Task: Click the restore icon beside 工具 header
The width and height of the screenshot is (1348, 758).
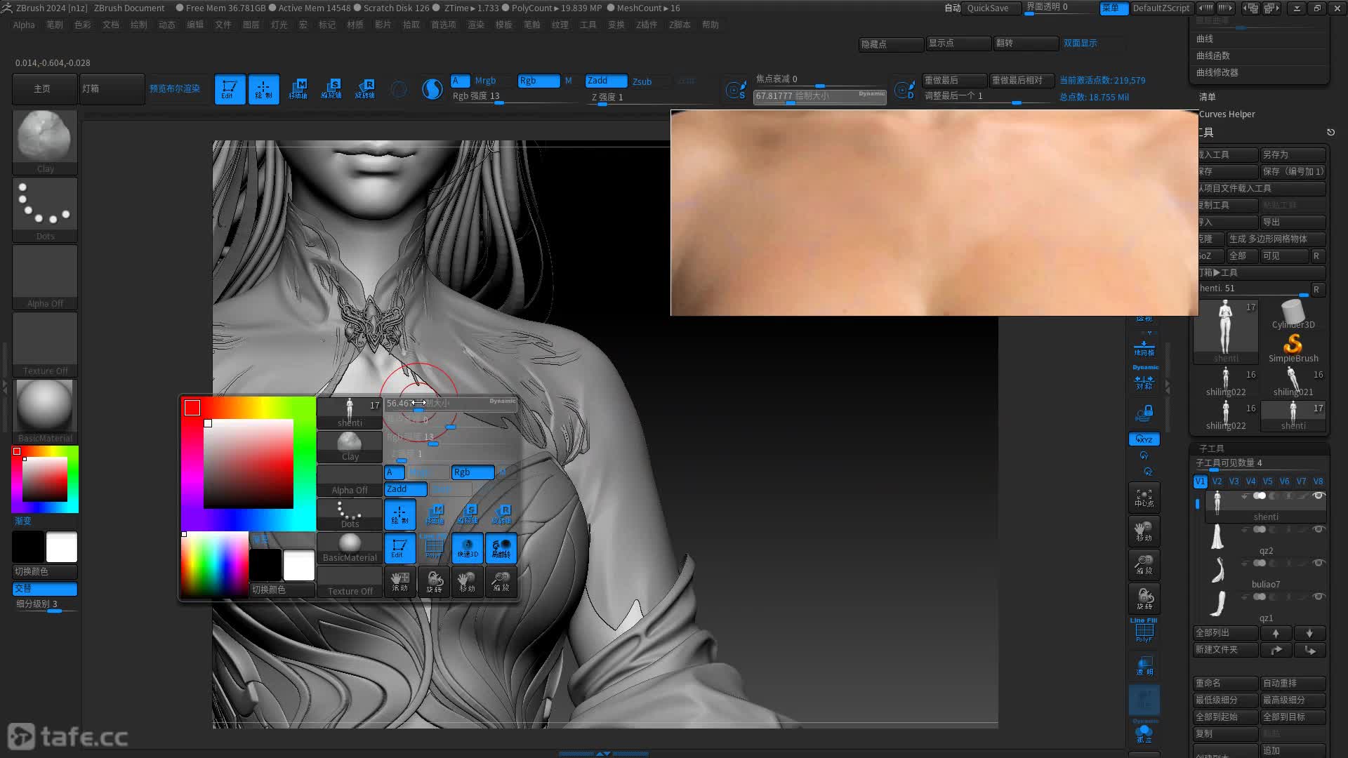Action: [1330, 132]
